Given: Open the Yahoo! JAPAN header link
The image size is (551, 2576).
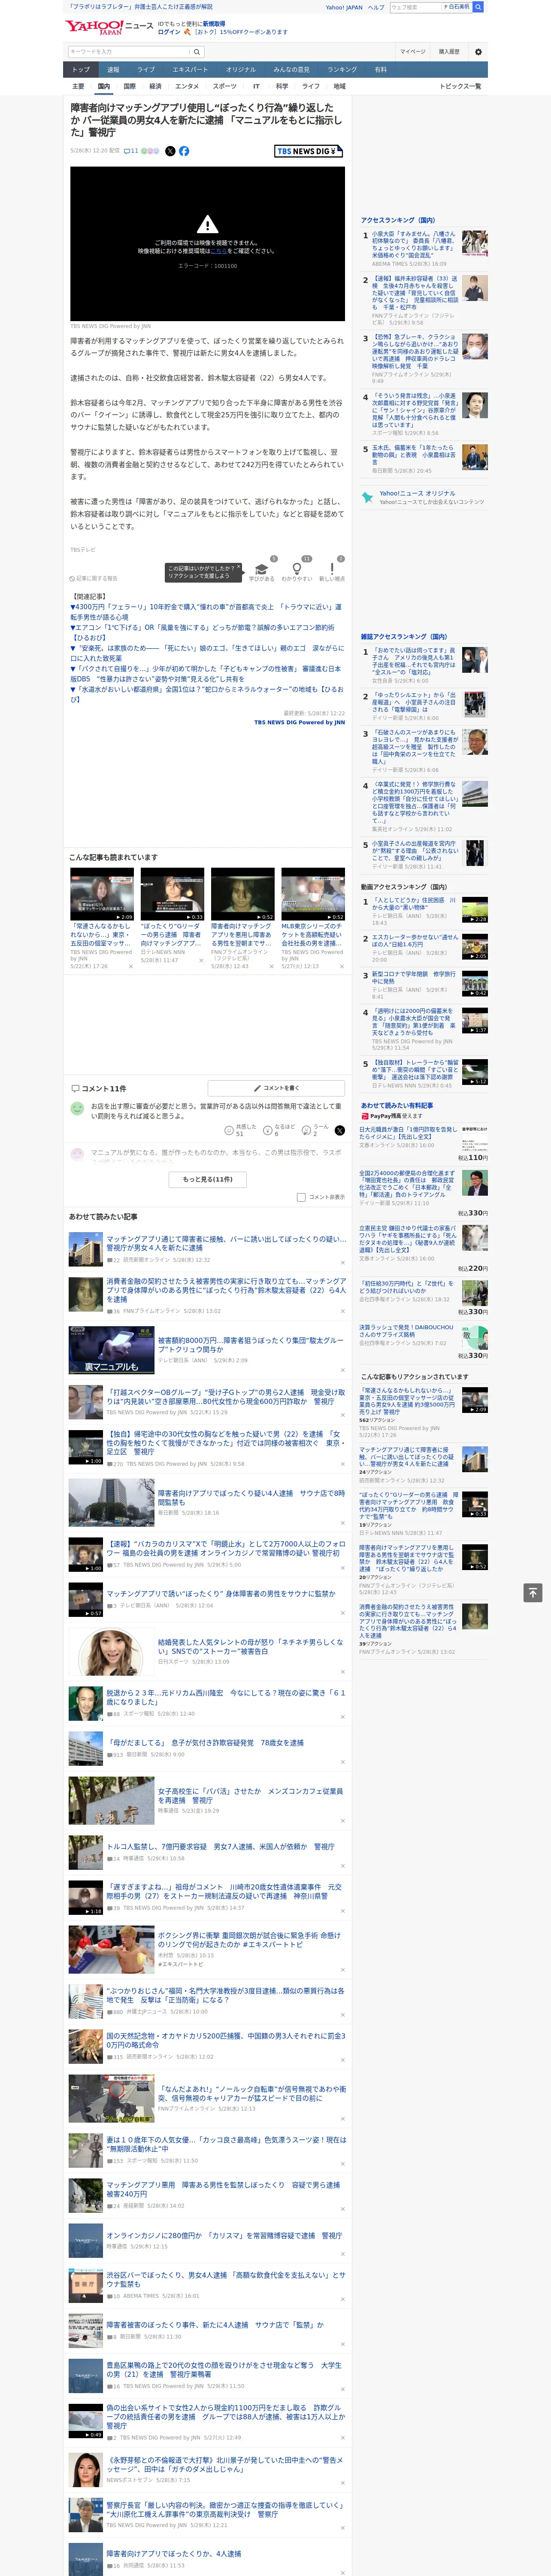Looking at the screenshot, I should [x=344, y=7].
